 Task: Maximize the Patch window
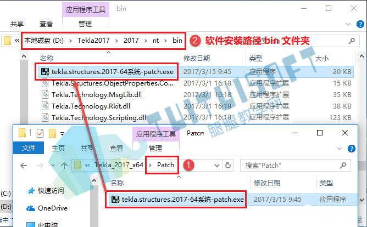click(320, 133)
